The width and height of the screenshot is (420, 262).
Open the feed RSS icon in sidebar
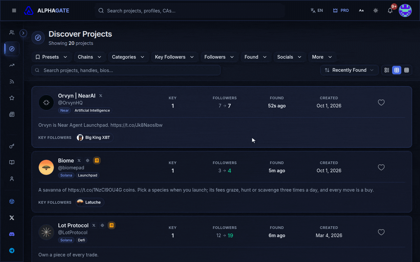[x=12, y=82]
